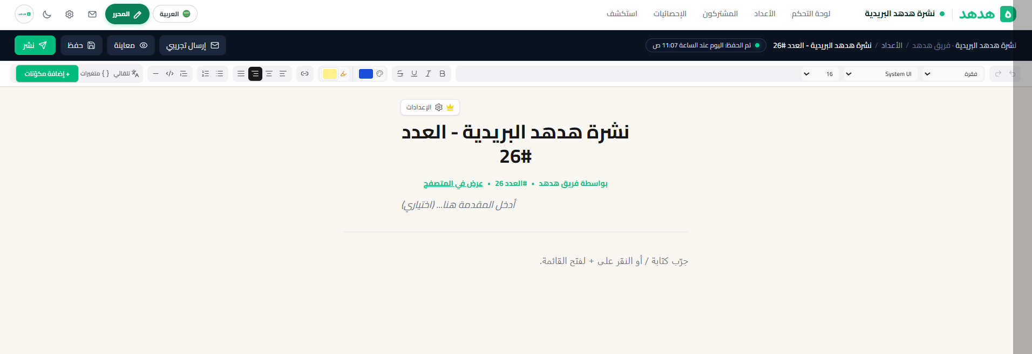
Task: Insert a hyperlink with the link icon
Action: point(305,74)
